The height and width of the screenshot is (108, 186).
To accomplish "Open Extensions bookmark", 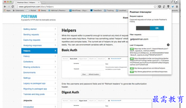I will click(18, 11).
